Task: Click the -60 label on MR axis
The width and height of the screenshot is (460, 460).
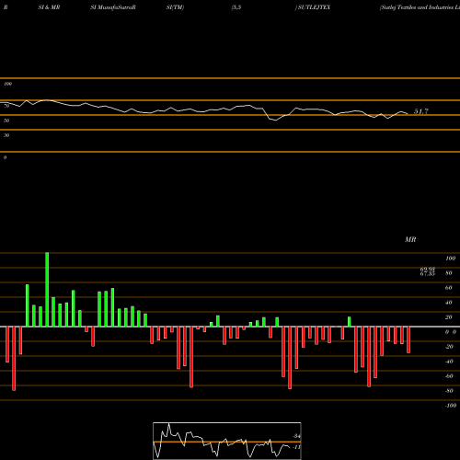Action: click(x=449, y=376)
